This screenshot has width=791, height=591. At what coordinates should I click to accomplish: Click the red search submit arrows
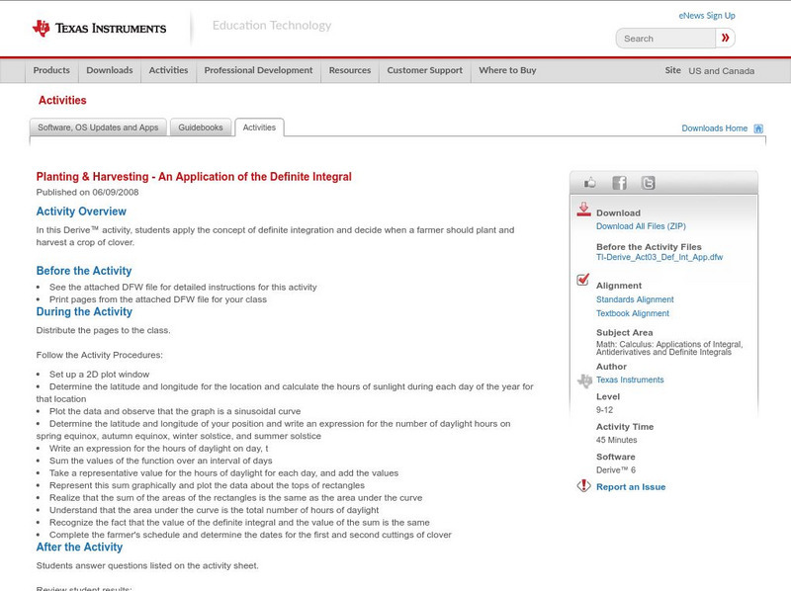(x=726, y=39)
